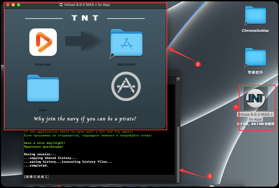This screenshot has height=188, width=279.
Task: Select the Infuse 8.0.2 MAS disk image
Action: (x=256, y=99)
